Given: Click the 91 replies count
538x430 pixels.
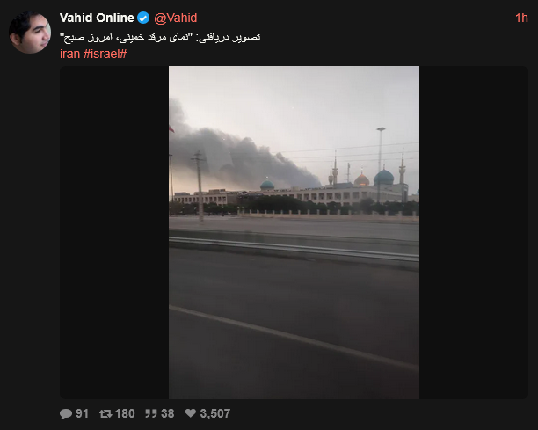Looking at the screenshot, I should pyautogui.click(x=82, y=413).
